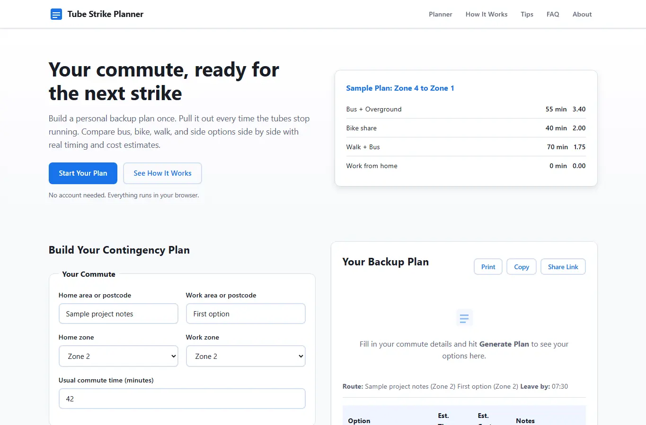Focus the Work area or postcode field

(x=246, y=314)
